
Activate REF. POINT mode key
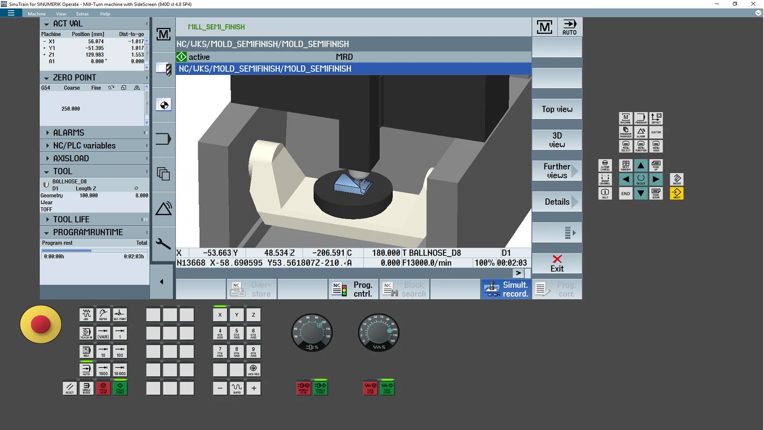[120, 315]
